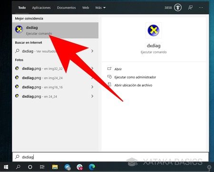Click Ejecutar como administrador
This screenshot has height=172, width=214.
pos(135,77)
